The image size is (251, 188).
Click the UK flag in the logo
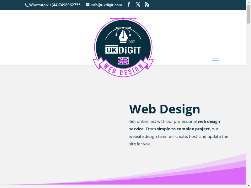[123, 61]
